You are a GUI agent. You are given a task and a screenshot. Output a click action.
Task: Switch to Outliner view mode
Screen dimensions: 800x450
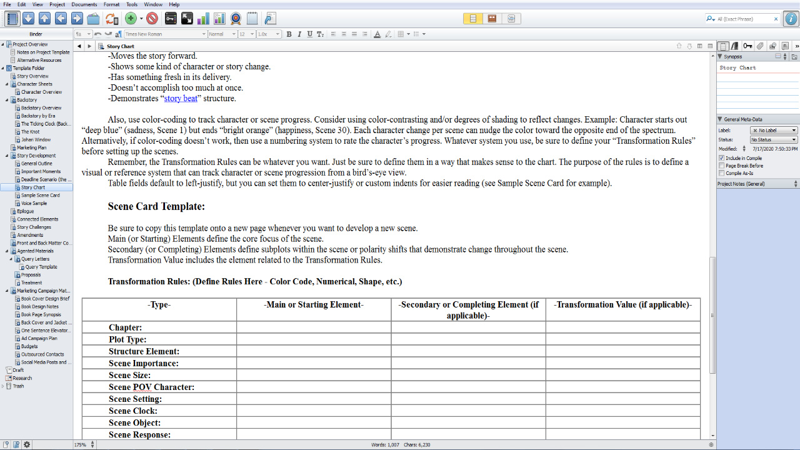(511, 19)
